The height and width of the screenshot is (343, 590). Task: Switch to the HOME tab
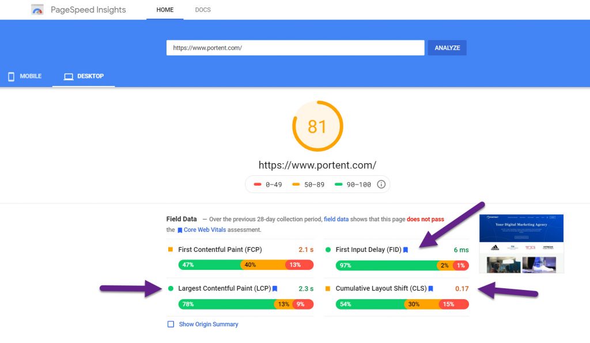pyautogui.click(x=165, y=10)
